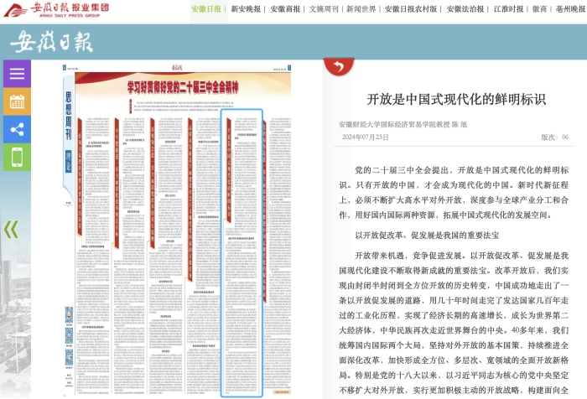
Task: Select the highlighted article column on the page
Action: point(242,251)
